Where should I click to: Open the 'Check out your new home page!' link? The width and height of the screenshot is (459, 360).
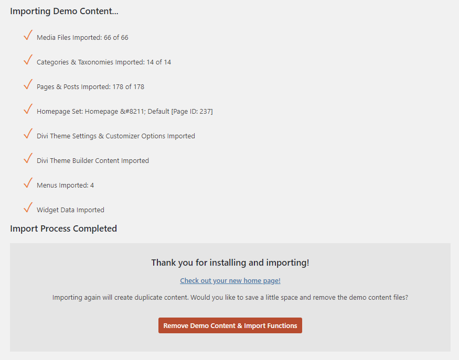point(230,281)
